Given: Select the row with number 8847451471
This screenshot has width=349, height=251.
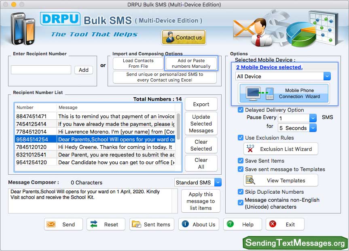Looking at the screenshot, I should pyautogui.click(x=95, y=116).
